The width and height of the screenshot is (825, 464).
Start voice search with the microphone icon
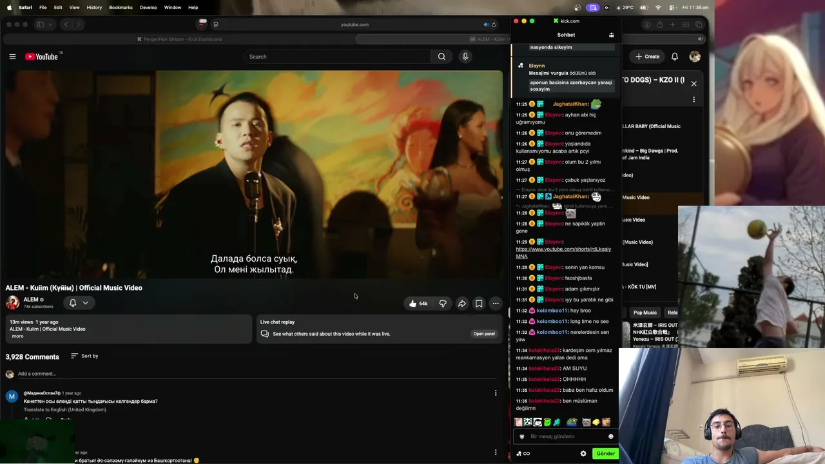465,57
